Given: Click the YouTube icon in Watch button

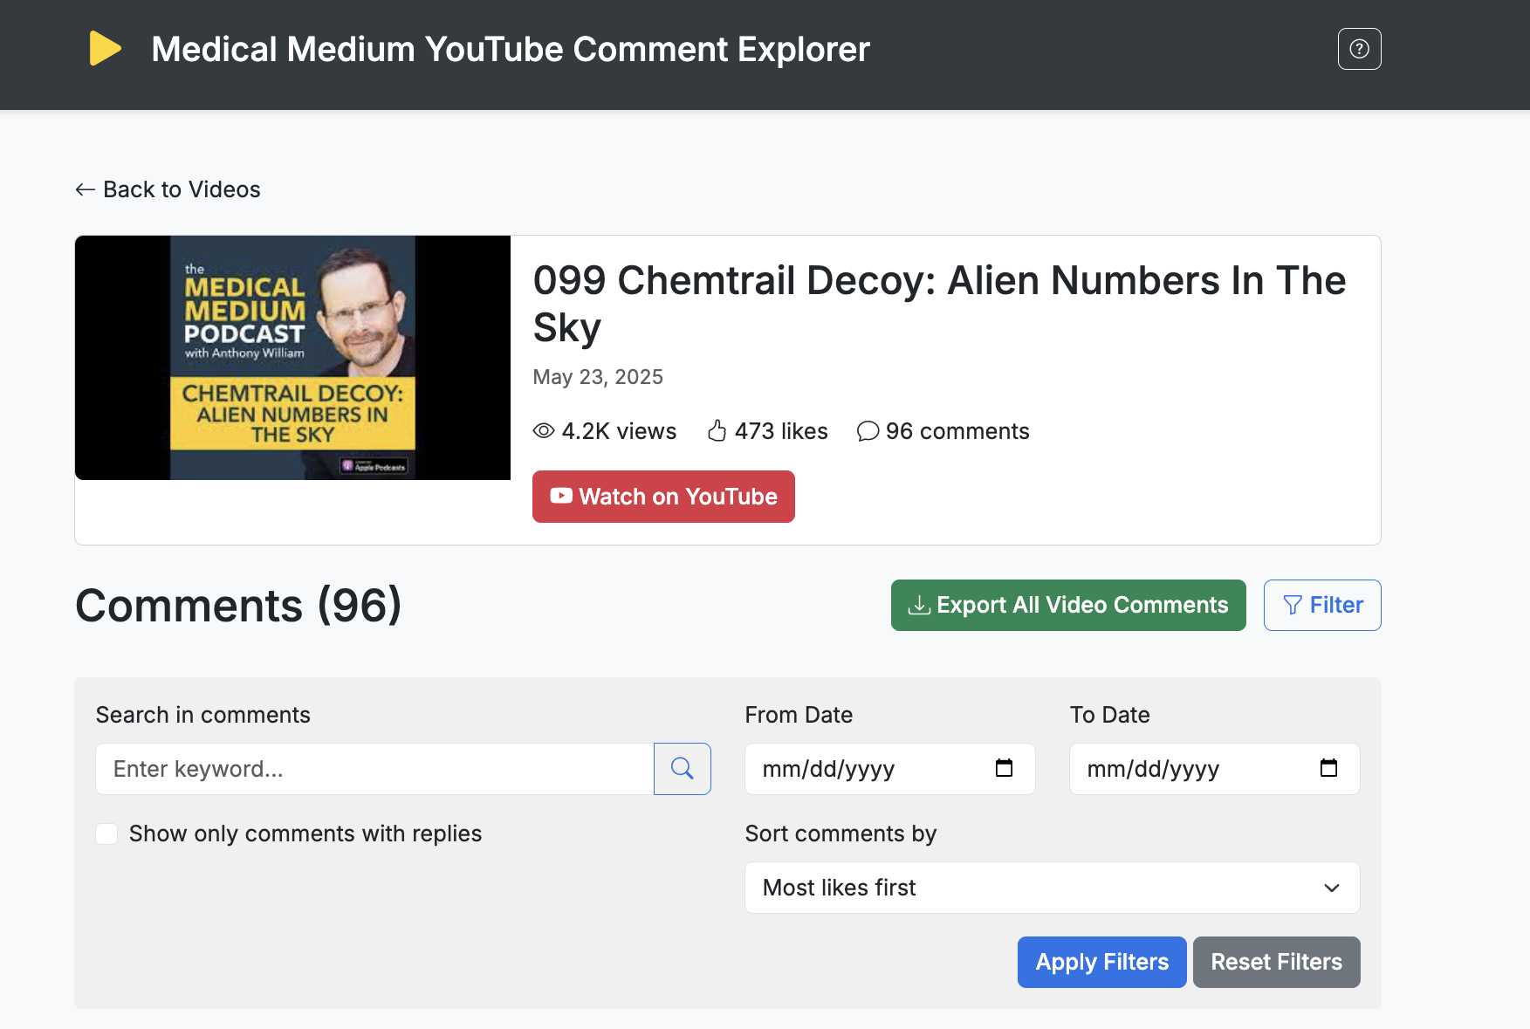Looking at the screenshot, I should (561, 496).
